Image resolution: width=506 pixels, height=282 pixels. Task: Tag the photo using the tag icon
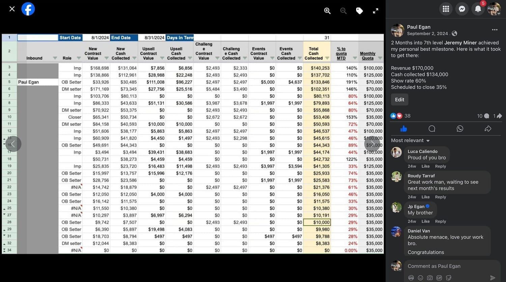click(359, 11)
